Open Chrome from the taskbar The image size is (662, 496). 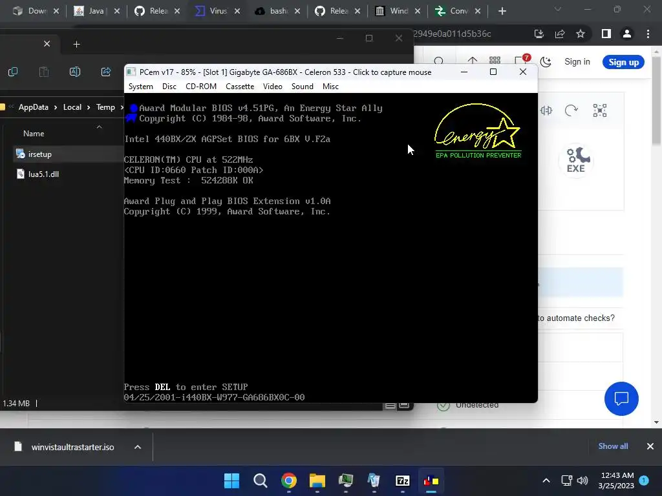pos(289,480)
